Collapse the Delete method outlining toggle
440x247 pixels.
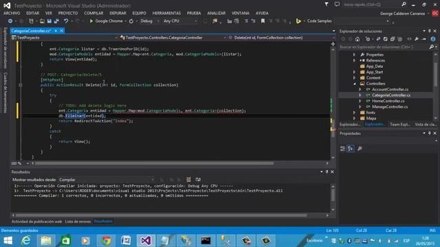pyautogui.click(x=20, y=85)
